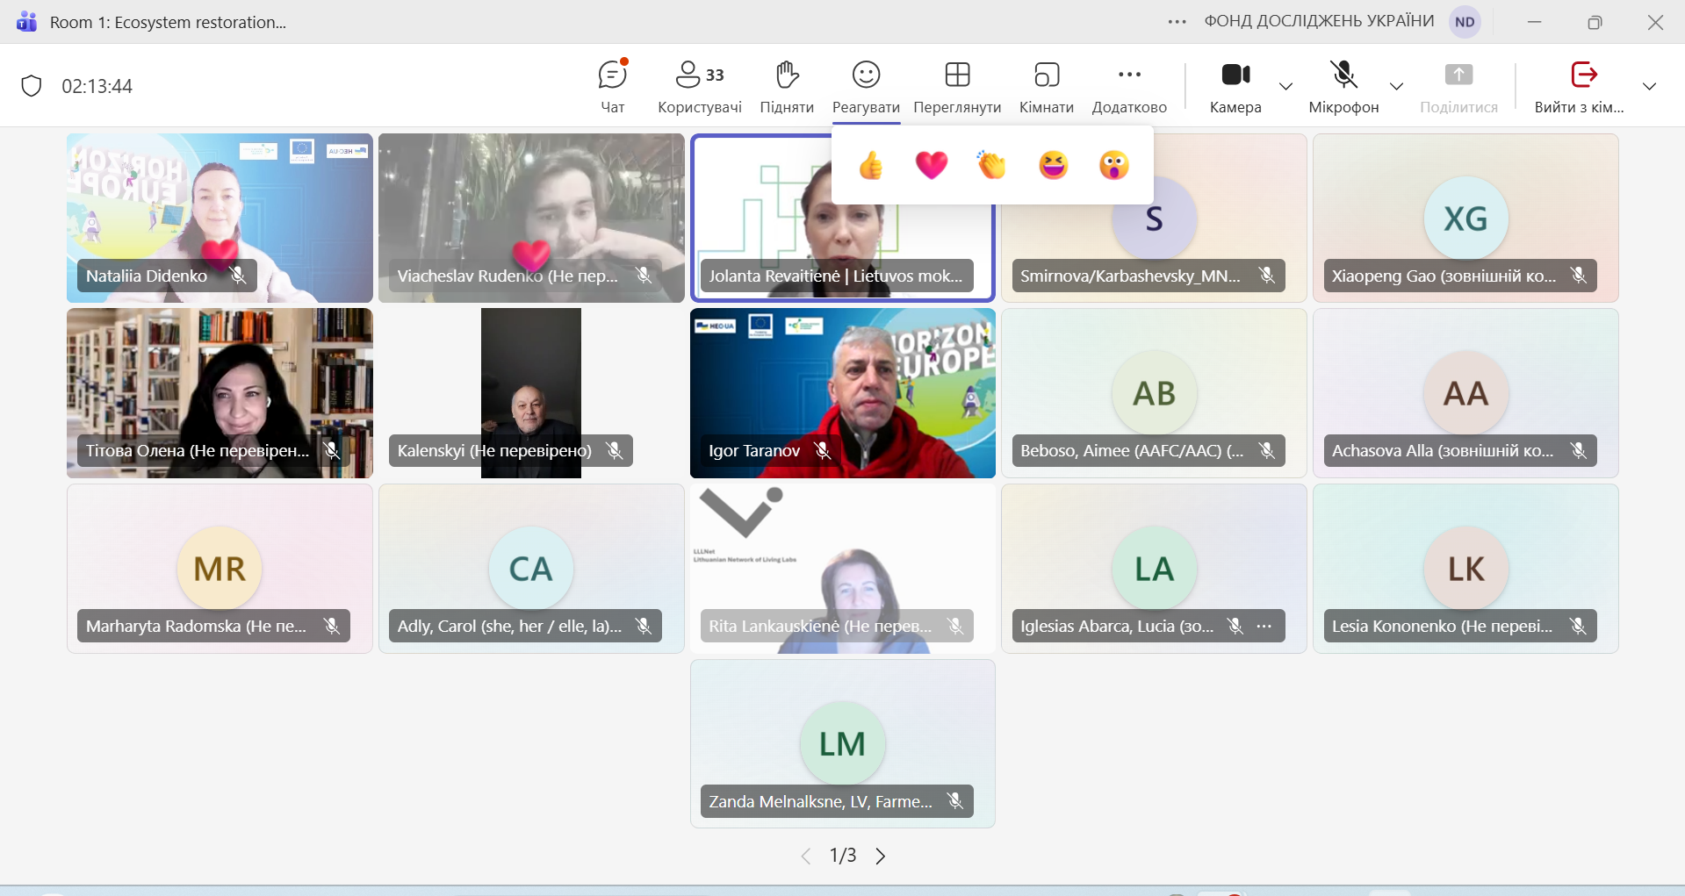Expand microphone options dropdown arrow
This screenshot has height=896, width=1685.
pos(1396,86)
